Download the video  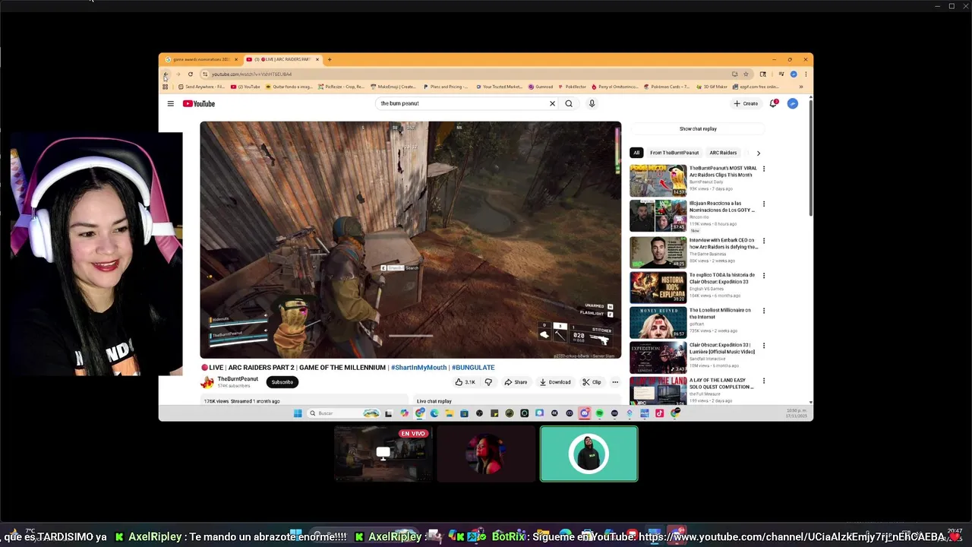tap(555, 382)
